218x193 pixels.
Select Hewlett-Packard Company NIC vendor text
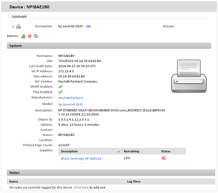pos(78,81)
